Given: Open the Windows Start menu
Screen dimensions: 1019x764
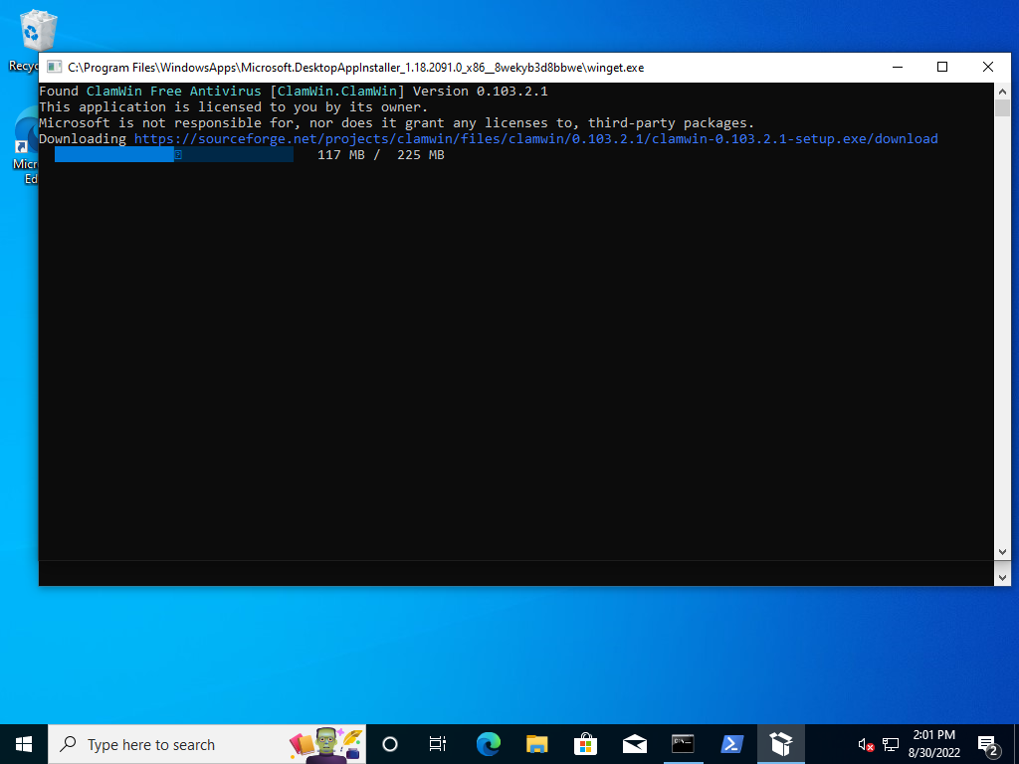Looking at the screenshot, I should coord(24,744).
